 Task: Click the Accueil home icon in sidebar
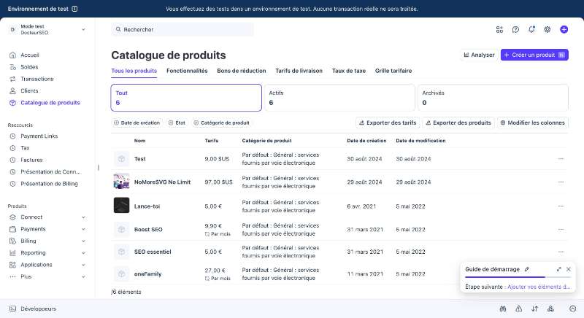click(12, 55)
